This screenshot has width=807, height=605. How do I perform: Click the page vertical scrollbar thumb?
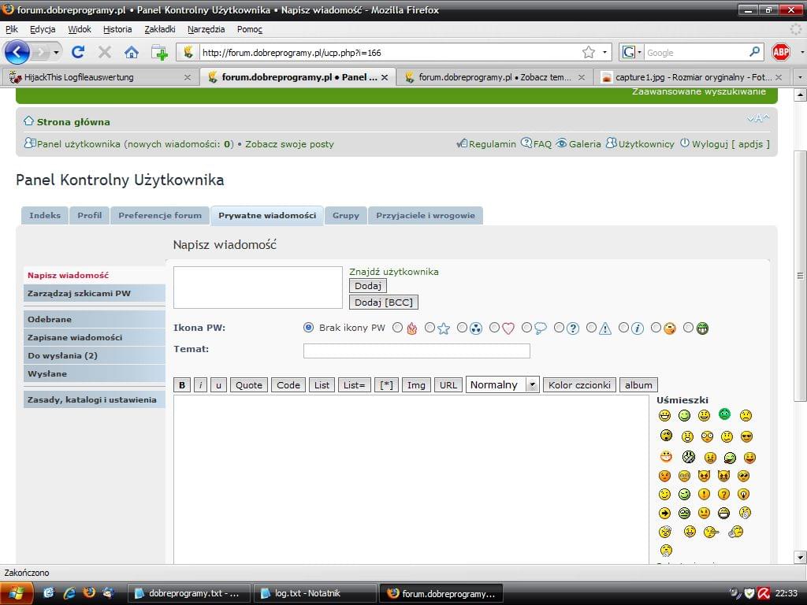(x=800, y=276)
